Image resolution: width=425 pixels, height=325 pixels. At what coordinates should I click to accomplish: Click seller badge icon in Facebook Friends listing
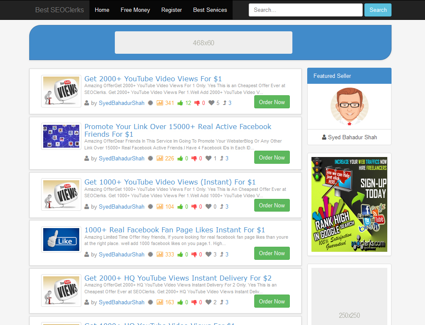point(150,158)
